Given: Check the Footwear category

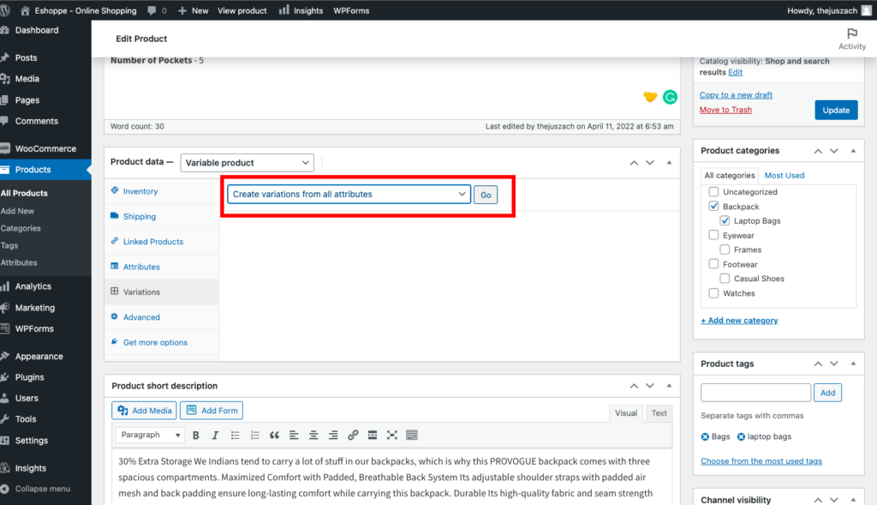Looking at the screenshot, I should (713, 264).
